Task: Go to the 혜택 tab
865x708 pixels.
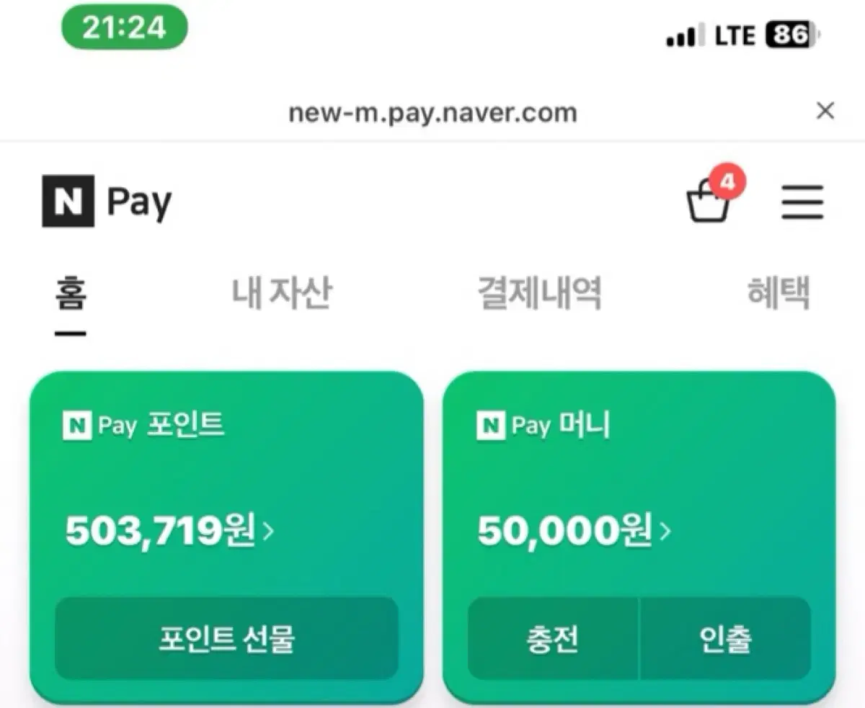Action: (778, 294)
